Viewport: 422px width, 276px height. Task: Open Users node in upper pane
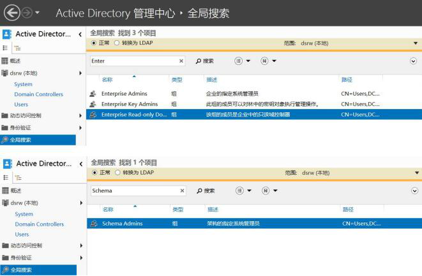(21, 105)
